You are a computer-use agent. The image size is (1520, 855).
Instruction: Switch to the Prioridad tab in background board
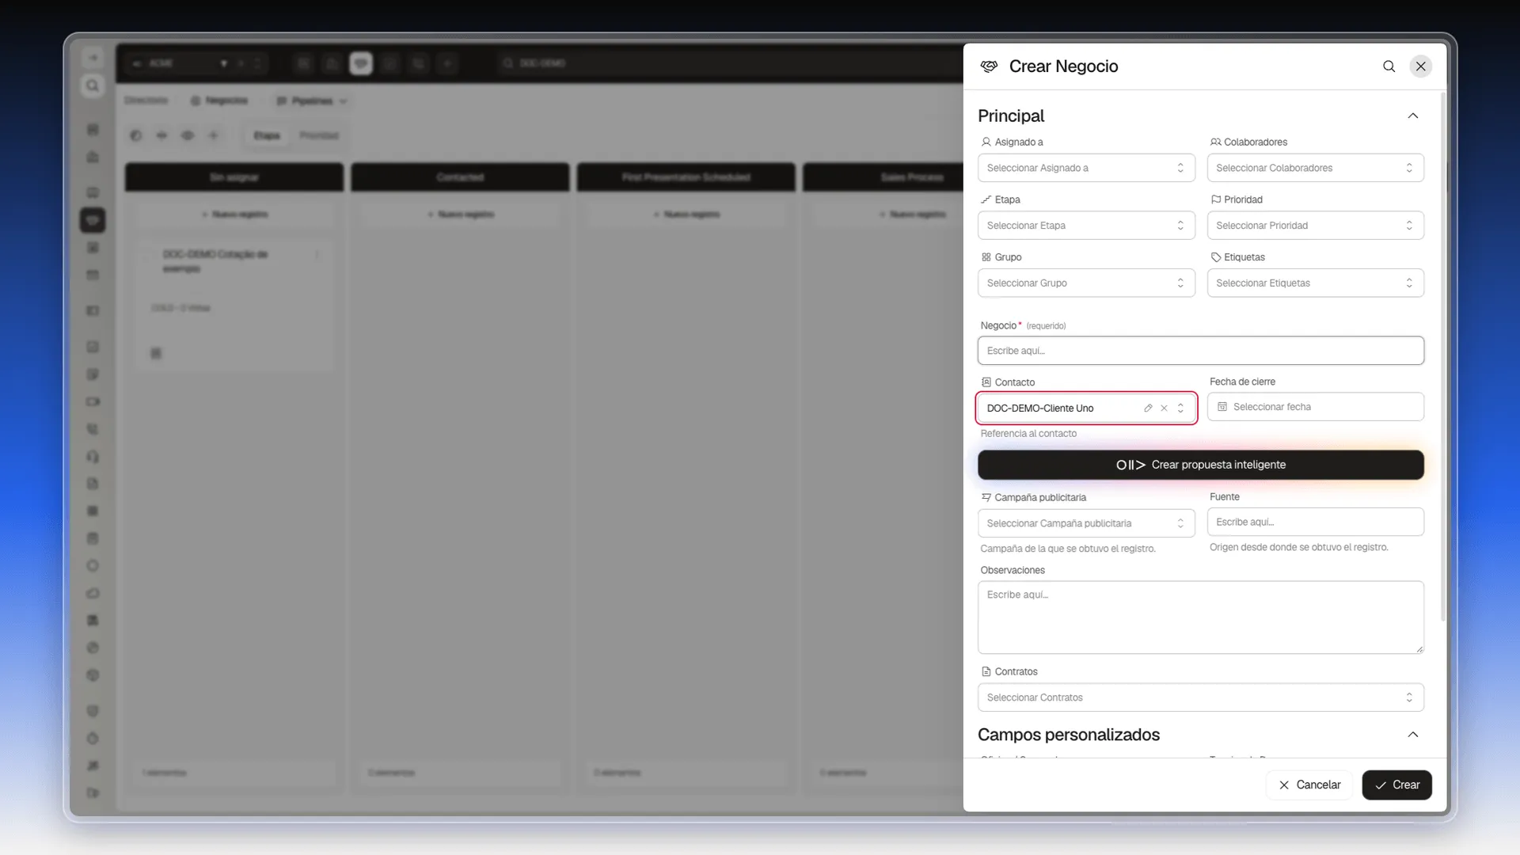[x=319, y=135]
